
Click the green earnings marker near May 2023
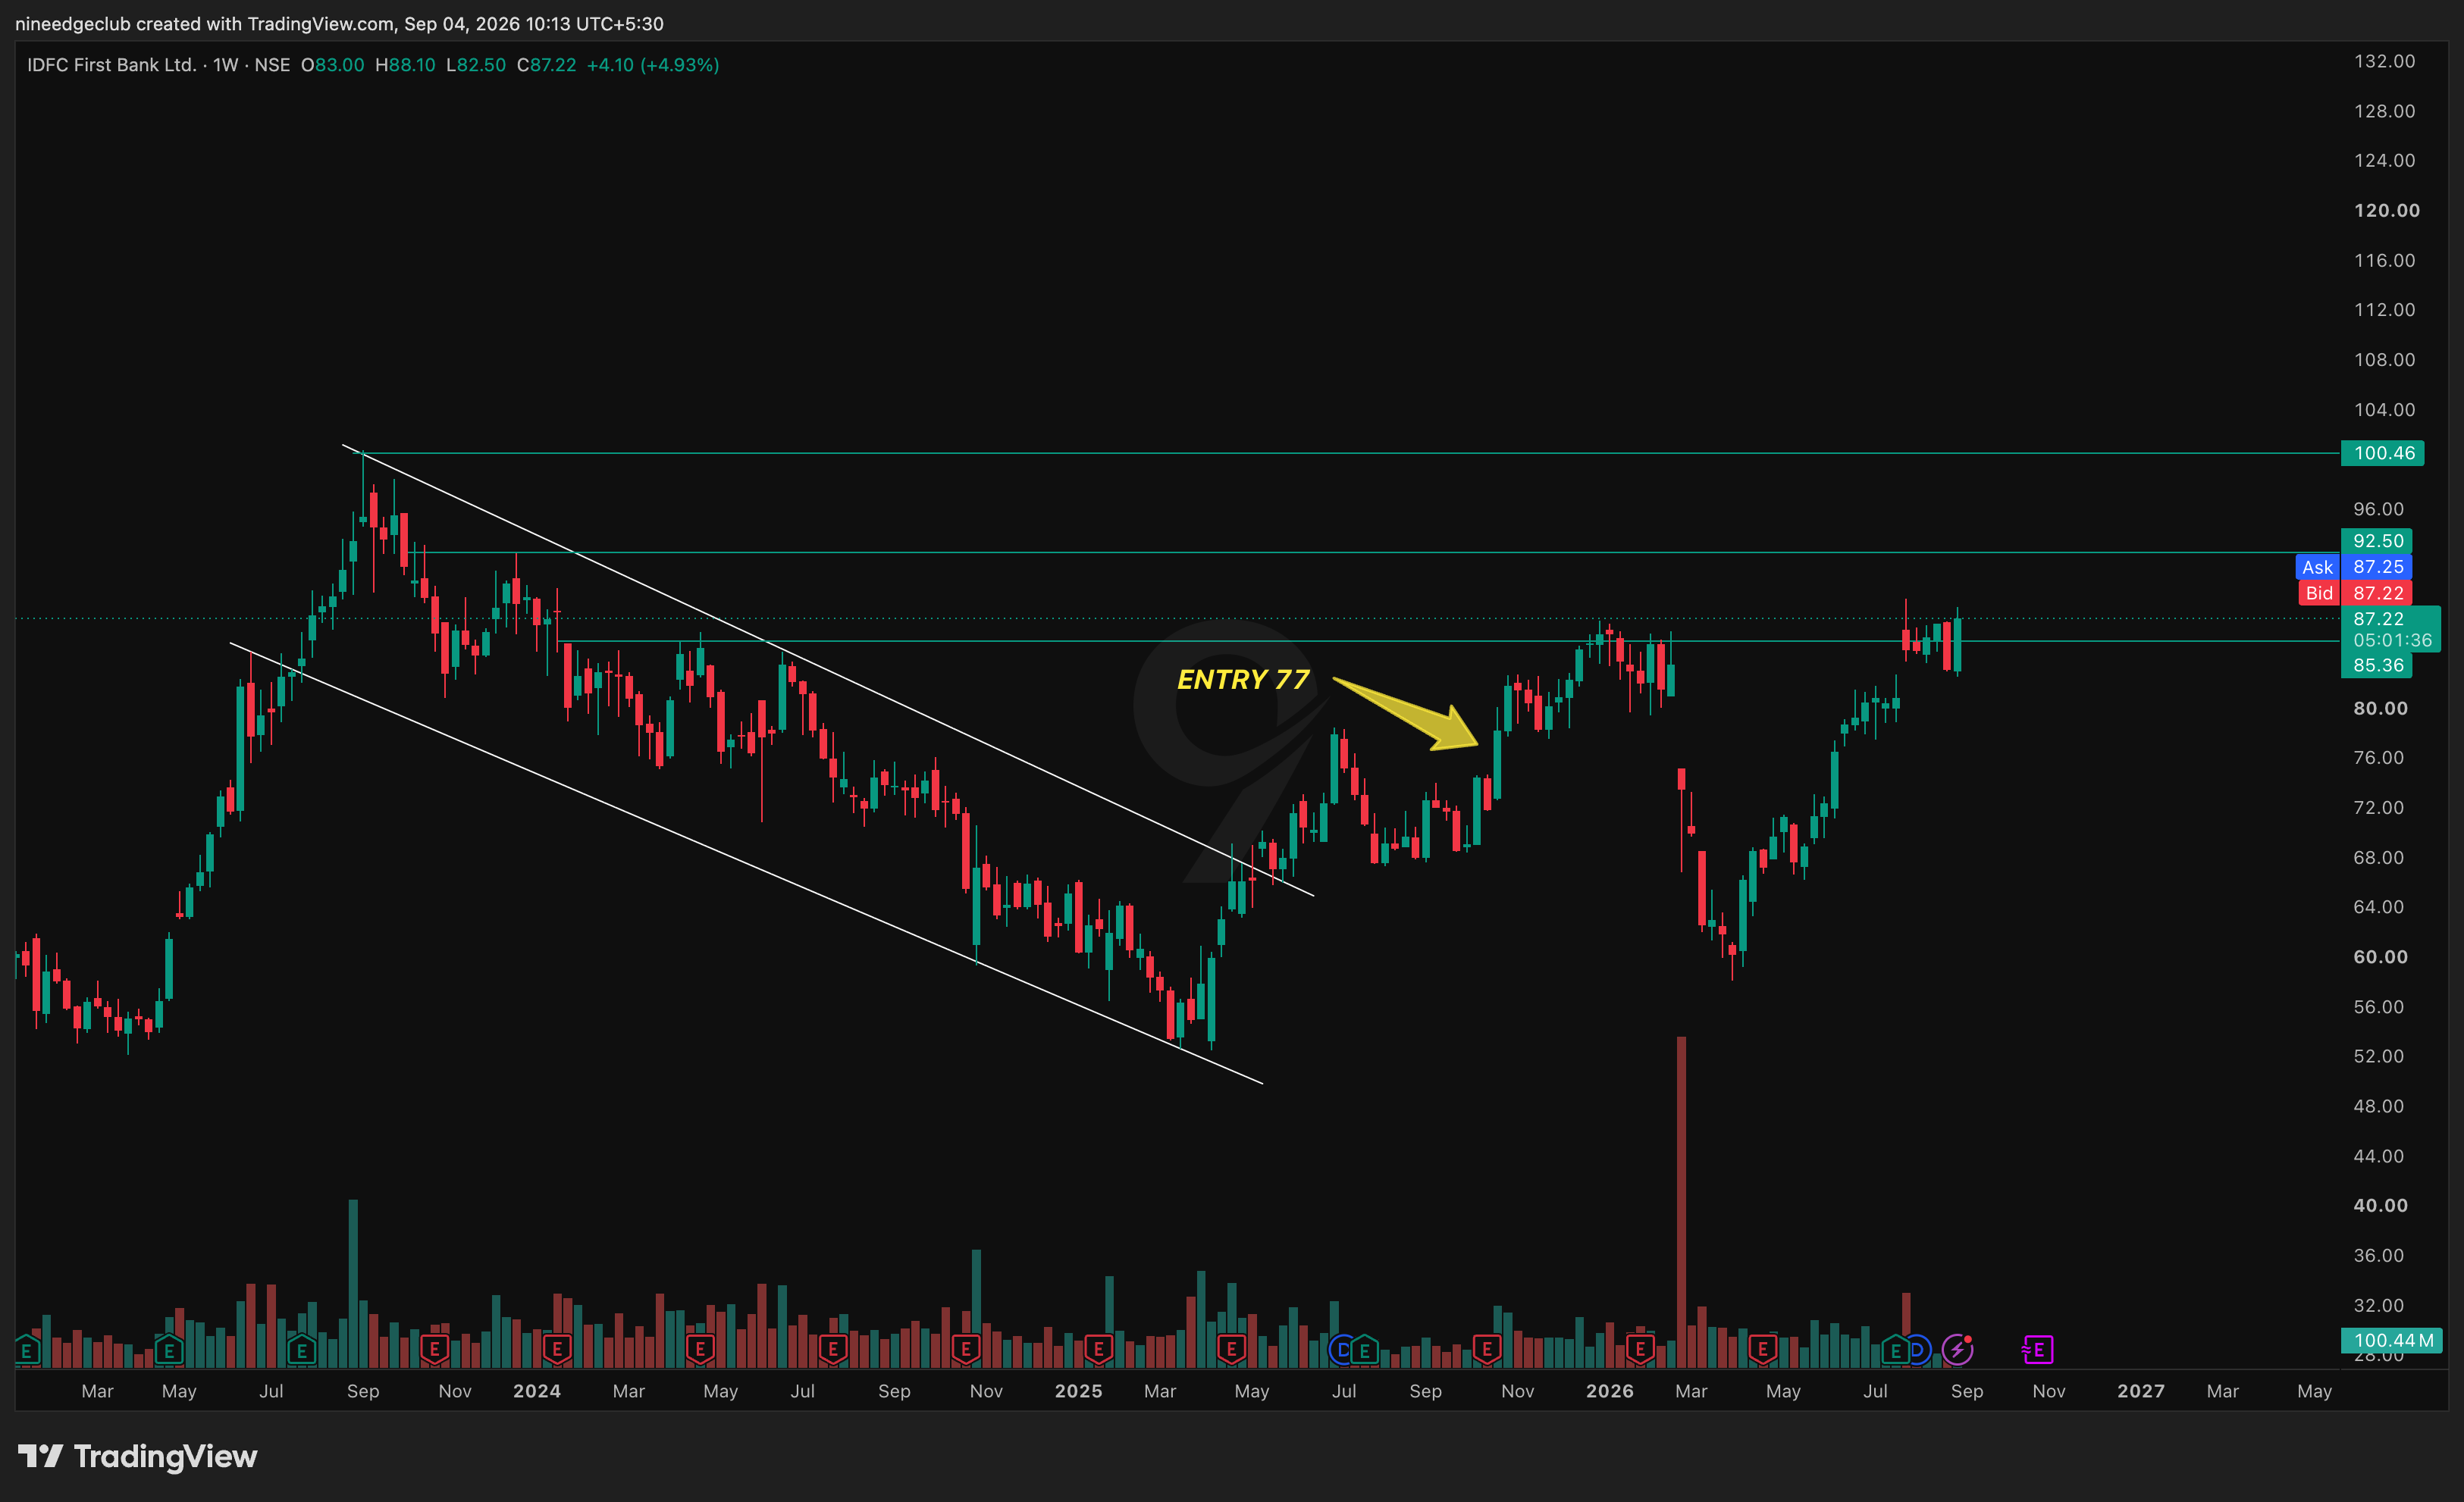[x=169, y=1350]
